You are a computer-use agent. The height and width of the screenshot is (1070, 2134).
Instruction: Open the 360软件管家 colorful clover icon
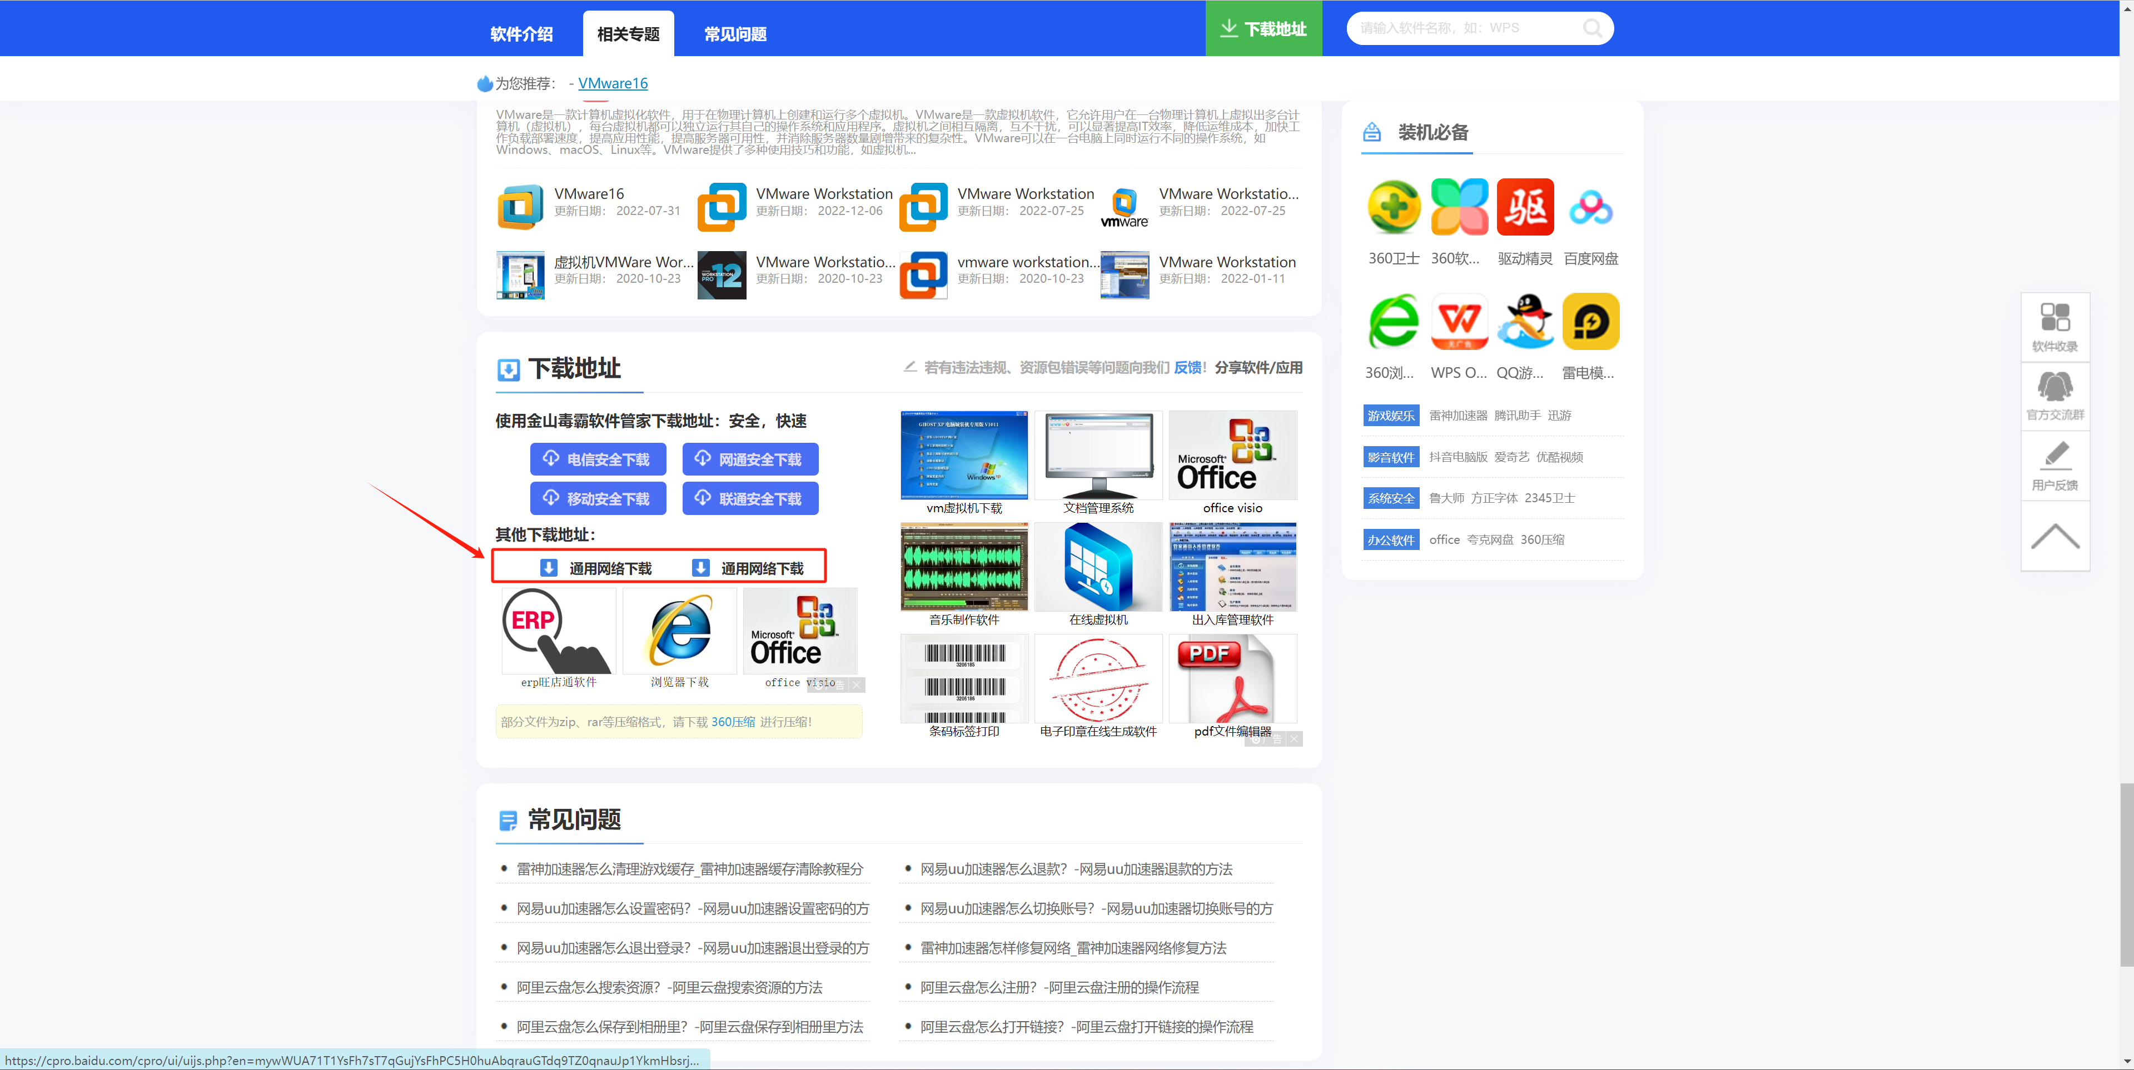1459,207
